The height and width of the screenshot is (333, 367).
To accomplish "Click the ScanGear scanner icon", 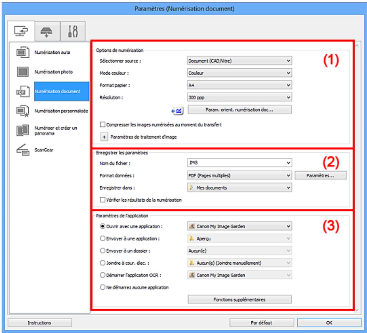I will (x=23, y=150).
